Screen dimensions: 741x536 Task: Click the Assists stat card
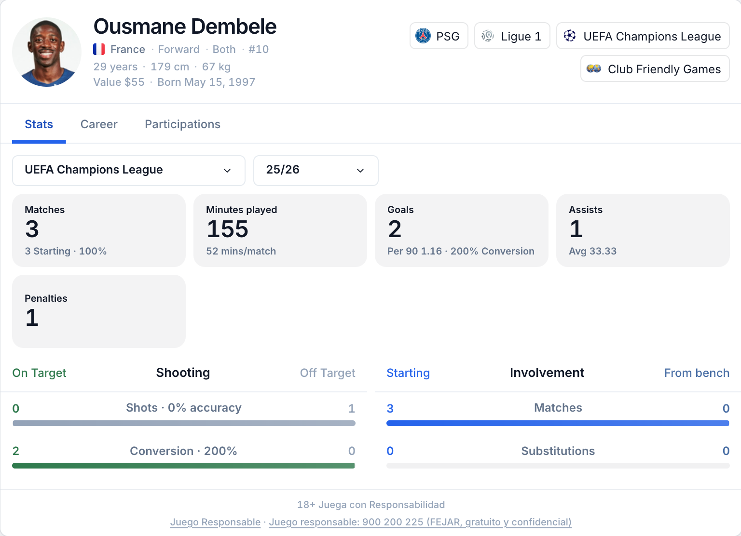[x=643, y=230]
